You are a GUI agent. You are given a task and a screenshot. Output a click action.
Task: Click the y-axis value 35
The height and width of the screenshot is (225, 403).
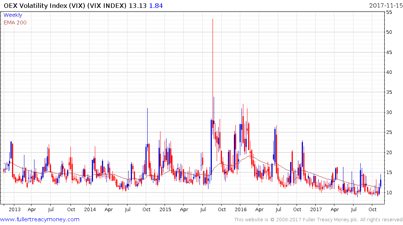click(389, 92)
